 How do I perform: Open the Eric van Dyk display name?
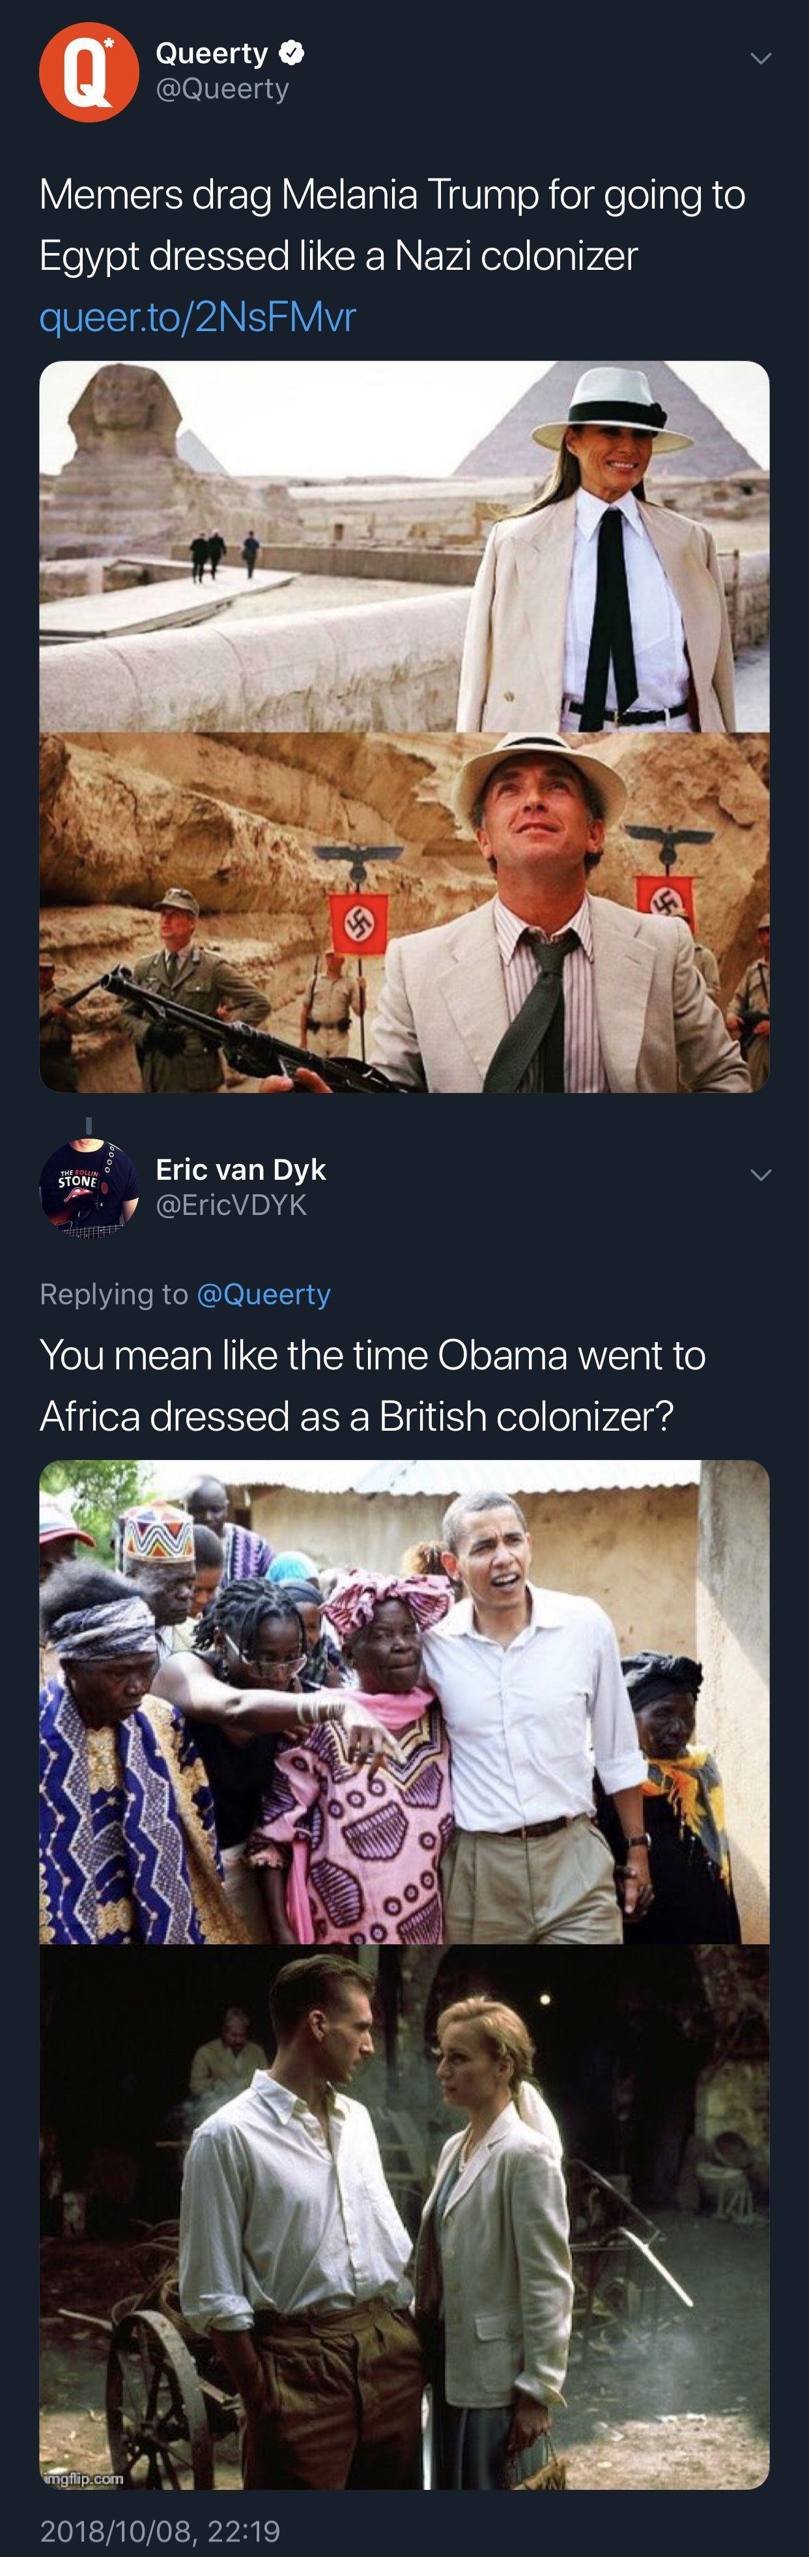coord(240,1169)
